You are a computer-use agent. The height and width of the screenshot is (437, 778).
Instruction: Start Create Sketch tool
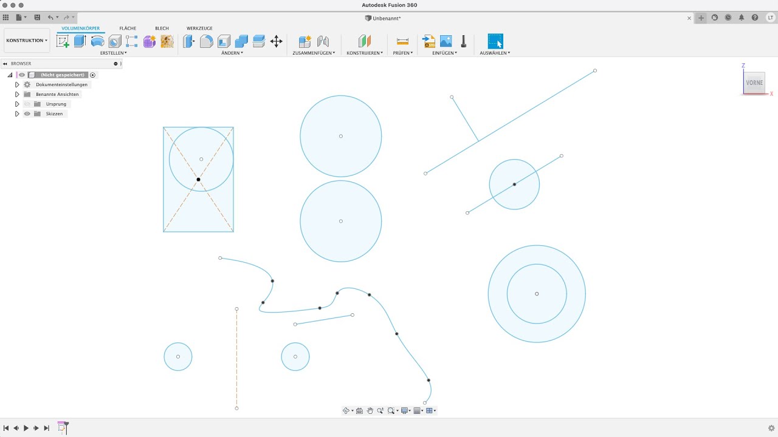coord(63,41)
